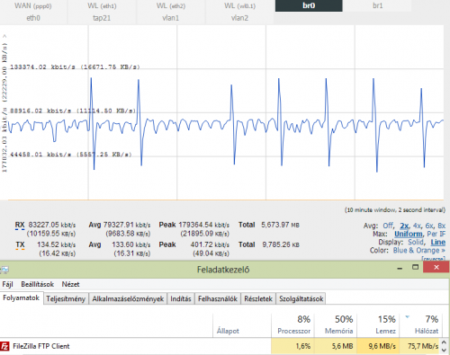450x355 pixels.
Task: Minimize the Feladatkezelő window
Action: 400,268
